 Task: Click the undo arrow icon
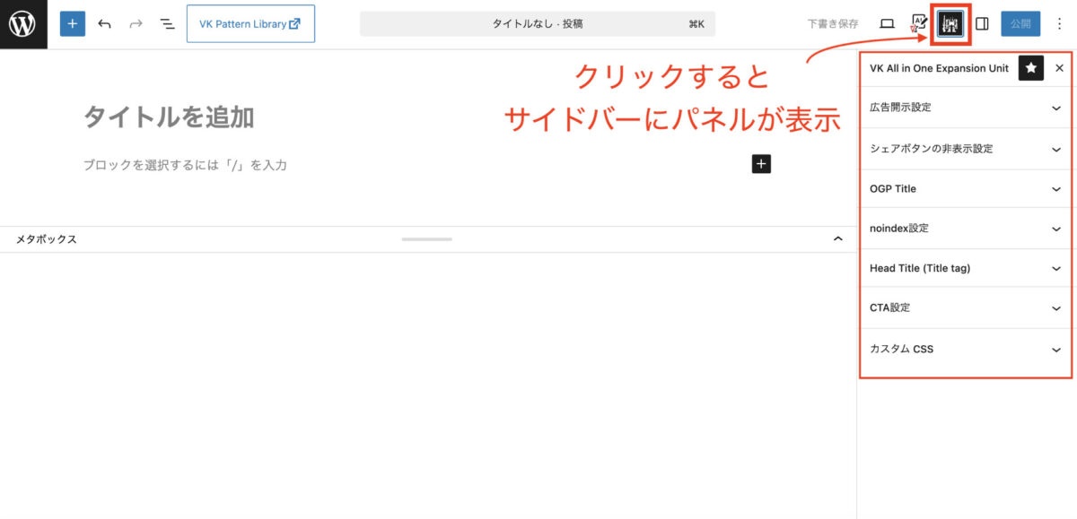105,24
